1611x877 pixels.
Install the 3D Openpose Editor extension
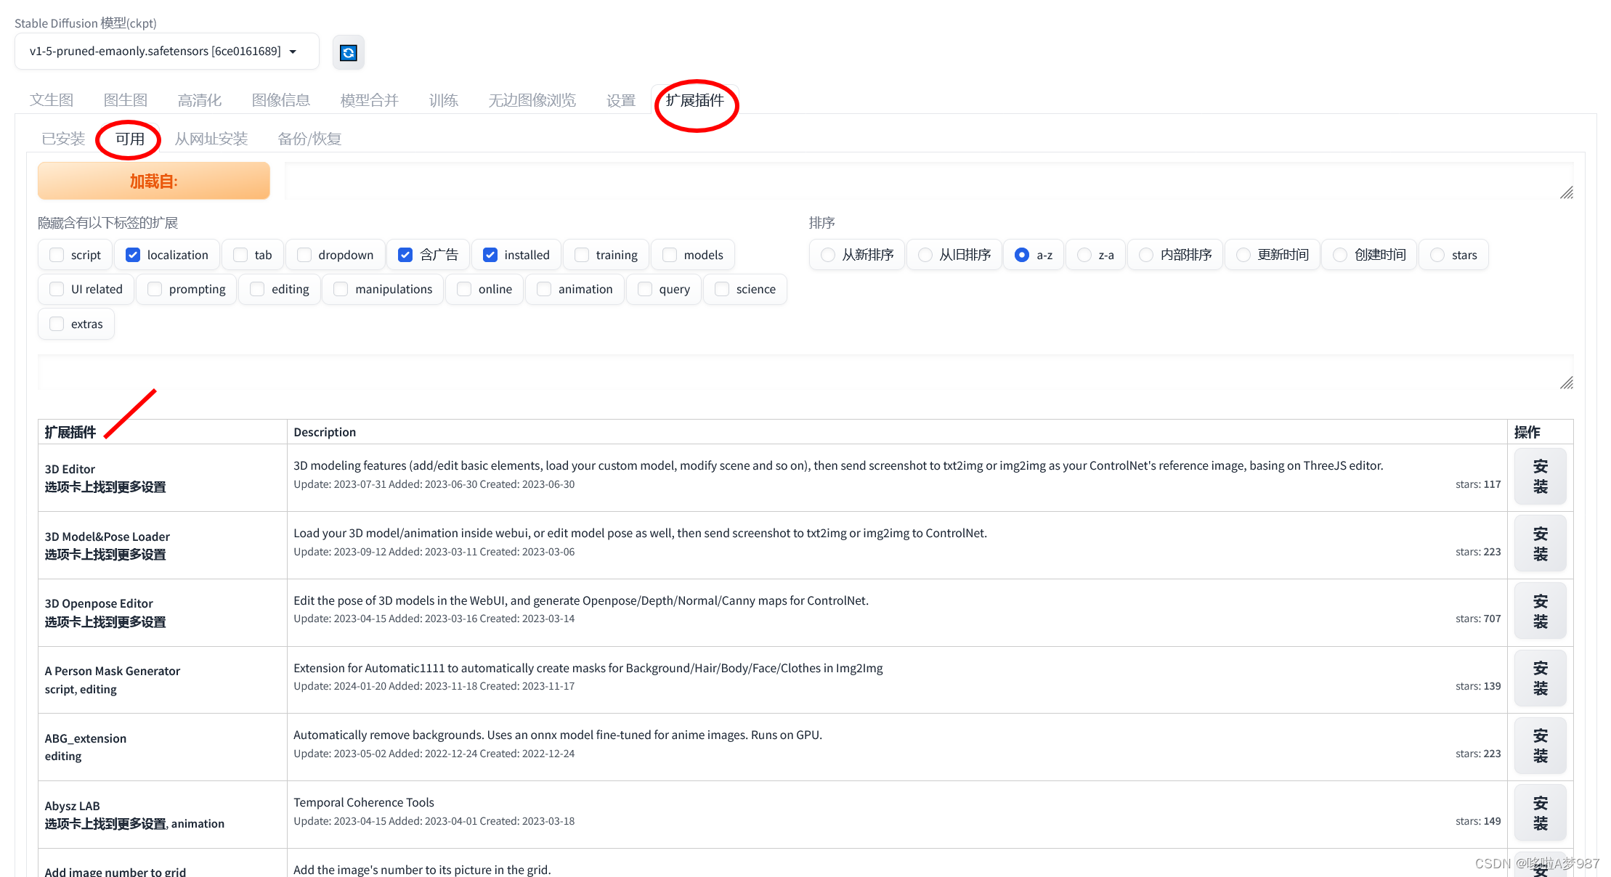click(1540, 611)
